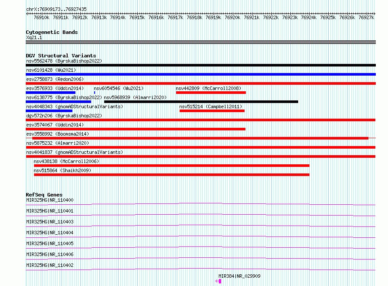388x286 pixels.
Task: Open MIR384|NR_029909 gene label
Action: [x=239, y=276]
